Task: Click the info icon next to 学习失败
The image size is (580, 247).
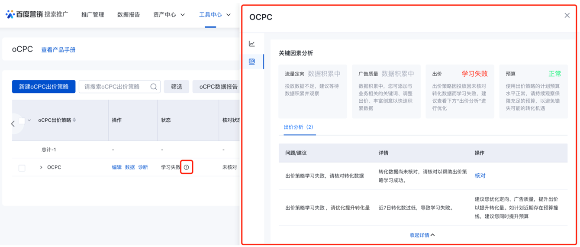Action: pyautogui.click(x=187, y=167)
